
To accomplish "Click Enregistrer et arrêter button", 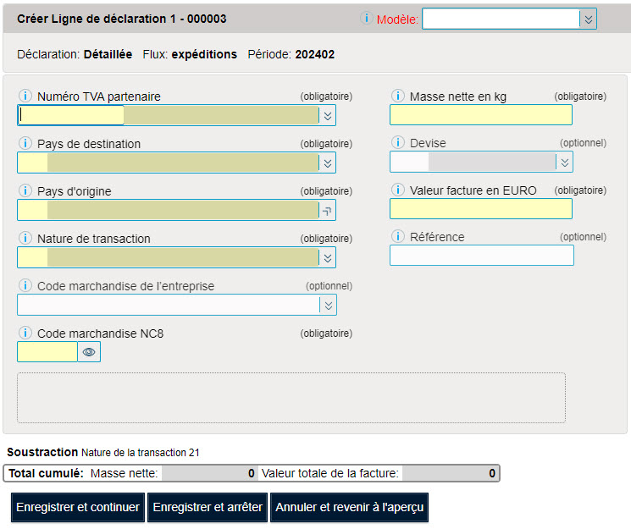I will pos(208,507).
